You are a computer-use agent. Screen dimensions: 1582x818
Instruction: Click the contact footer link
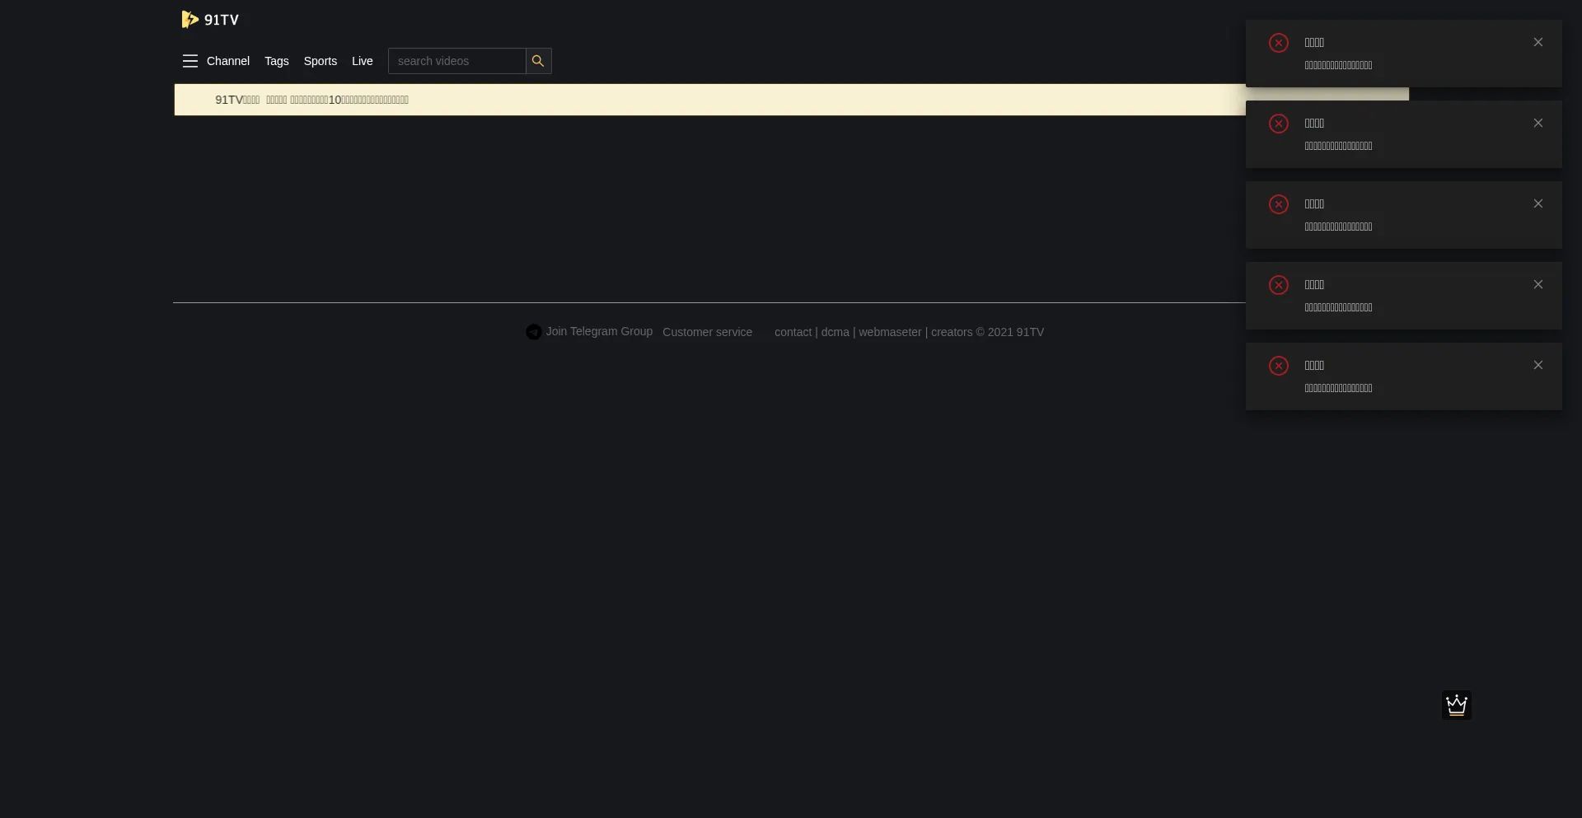coord(793,332)
